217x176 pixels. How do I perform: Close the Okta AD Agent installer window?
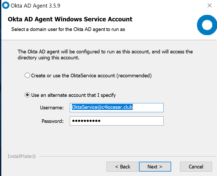209,5
